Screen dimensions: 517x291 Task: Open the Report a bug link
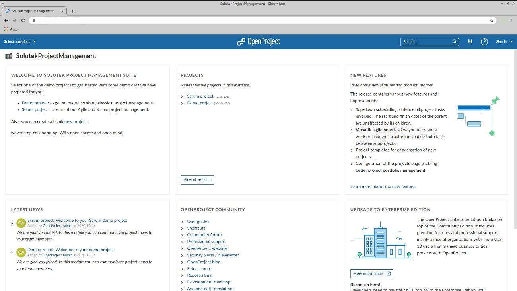point(199,275)
